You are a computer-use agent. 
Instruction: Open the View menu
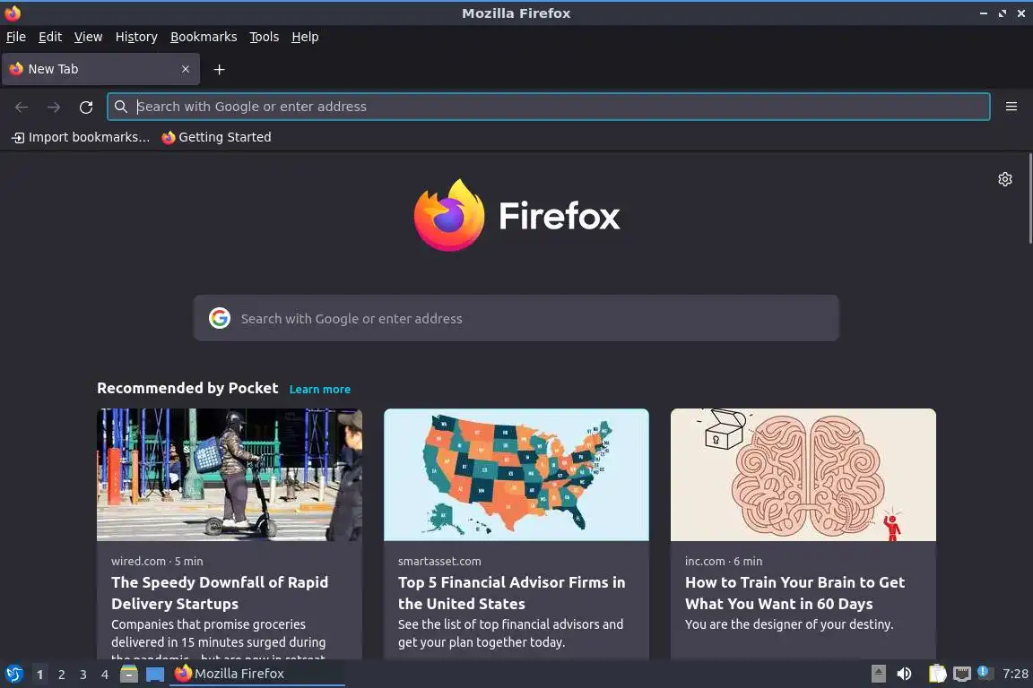(x=88, y=37)
